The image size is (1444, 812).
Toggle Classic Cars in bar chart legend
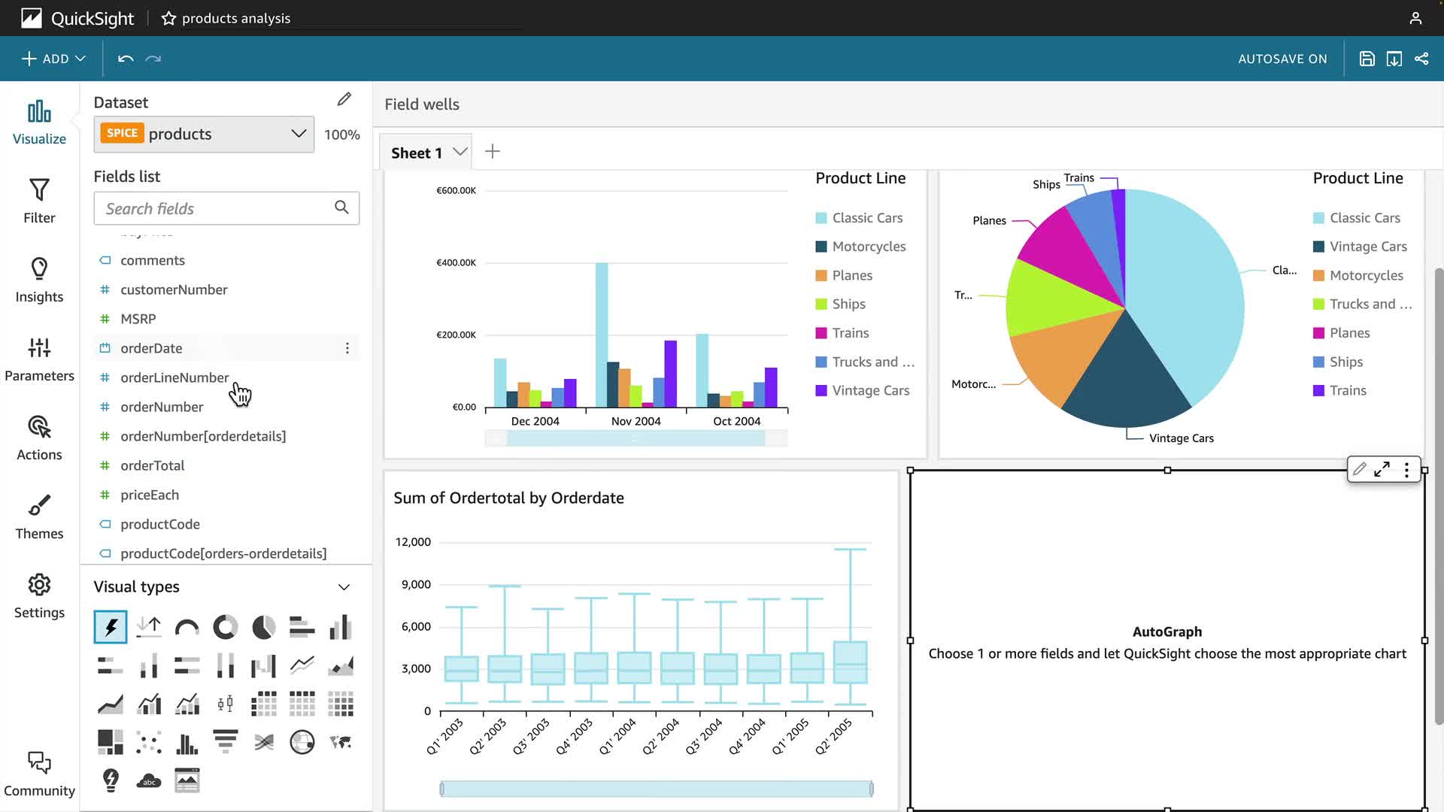click(866, 218)
